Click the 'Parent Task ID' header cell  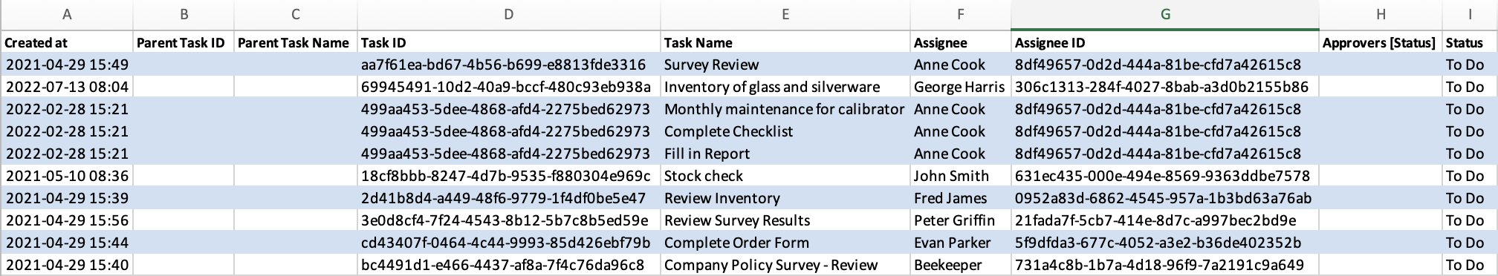[184, 42]
